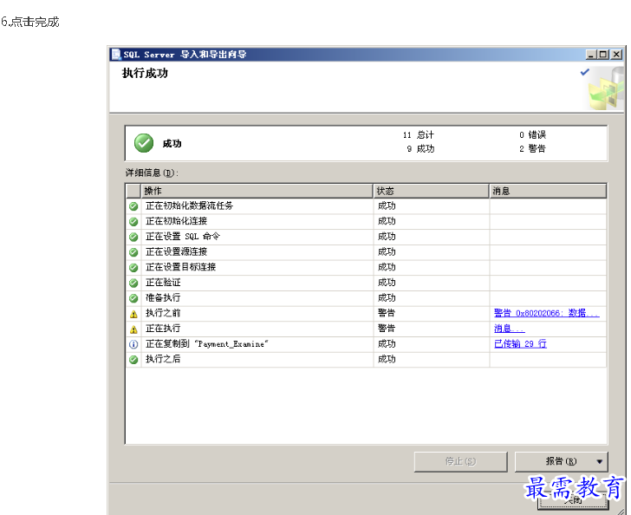Click the 警告 status cell for 执行之前
The height and width of the screenshot is (515, 631).
(x=432, y=313)
